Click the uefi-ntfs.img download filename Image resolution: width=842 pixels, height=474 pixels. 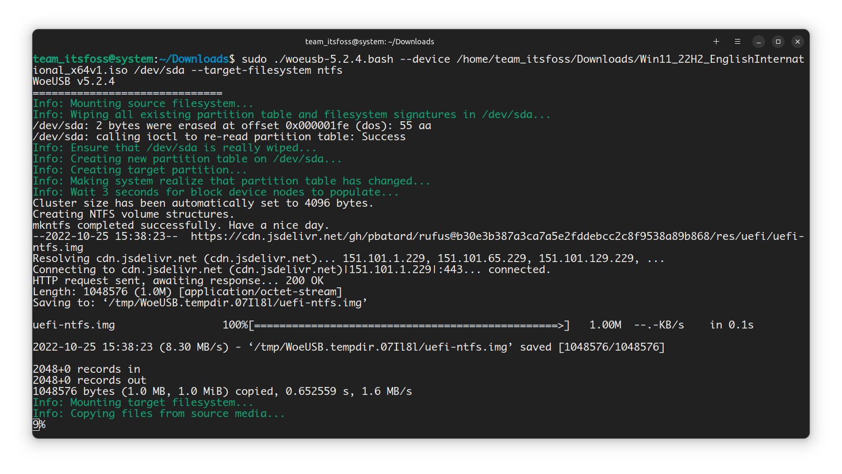[x=74, y=325]
